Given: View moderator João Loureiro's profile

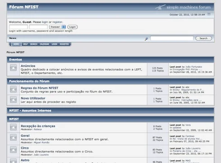Looking at the screenshot, I should [x=41, y=155].
